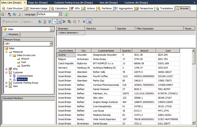Screen dimensions: 197x127
Task: Click the <Select dimension> filter cell
Action: (x=71, y=33)
